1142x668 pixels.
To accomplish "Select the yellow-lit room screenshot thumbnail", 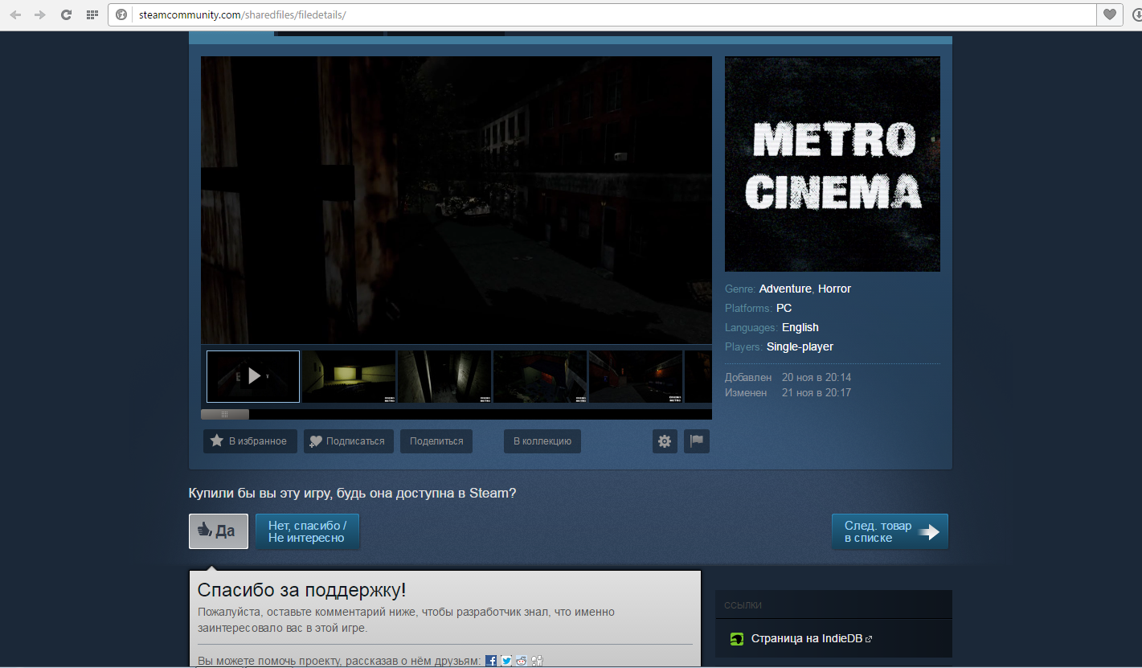I will [x=349, y=376].
